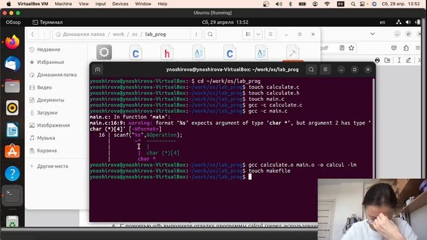427x240 pixels.
Task: Open the Ubuntu network status icon
Action: 399,22
